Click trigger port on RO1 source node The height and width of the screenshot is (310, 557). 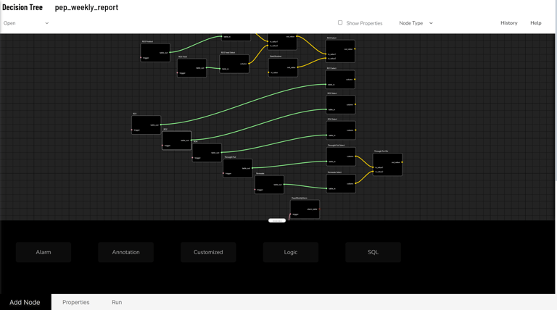[132, 130]
